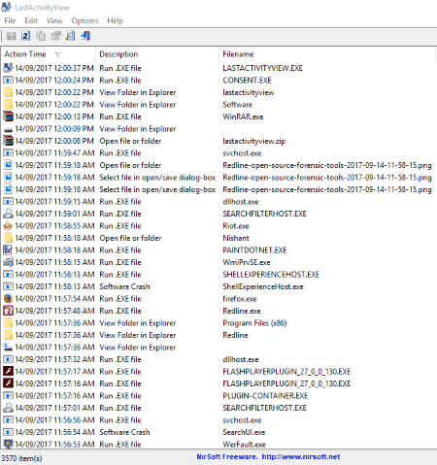
Task: Click the icon of the LASTACTIVITYVIEW.EXE row
Action: click(x=8, y=68)
